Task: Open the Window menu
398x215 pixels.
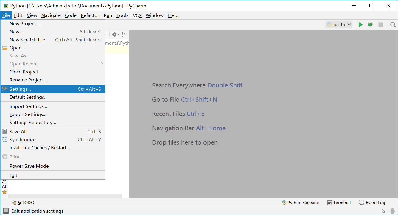Action: pyautogui.click(x=155, y=15)
